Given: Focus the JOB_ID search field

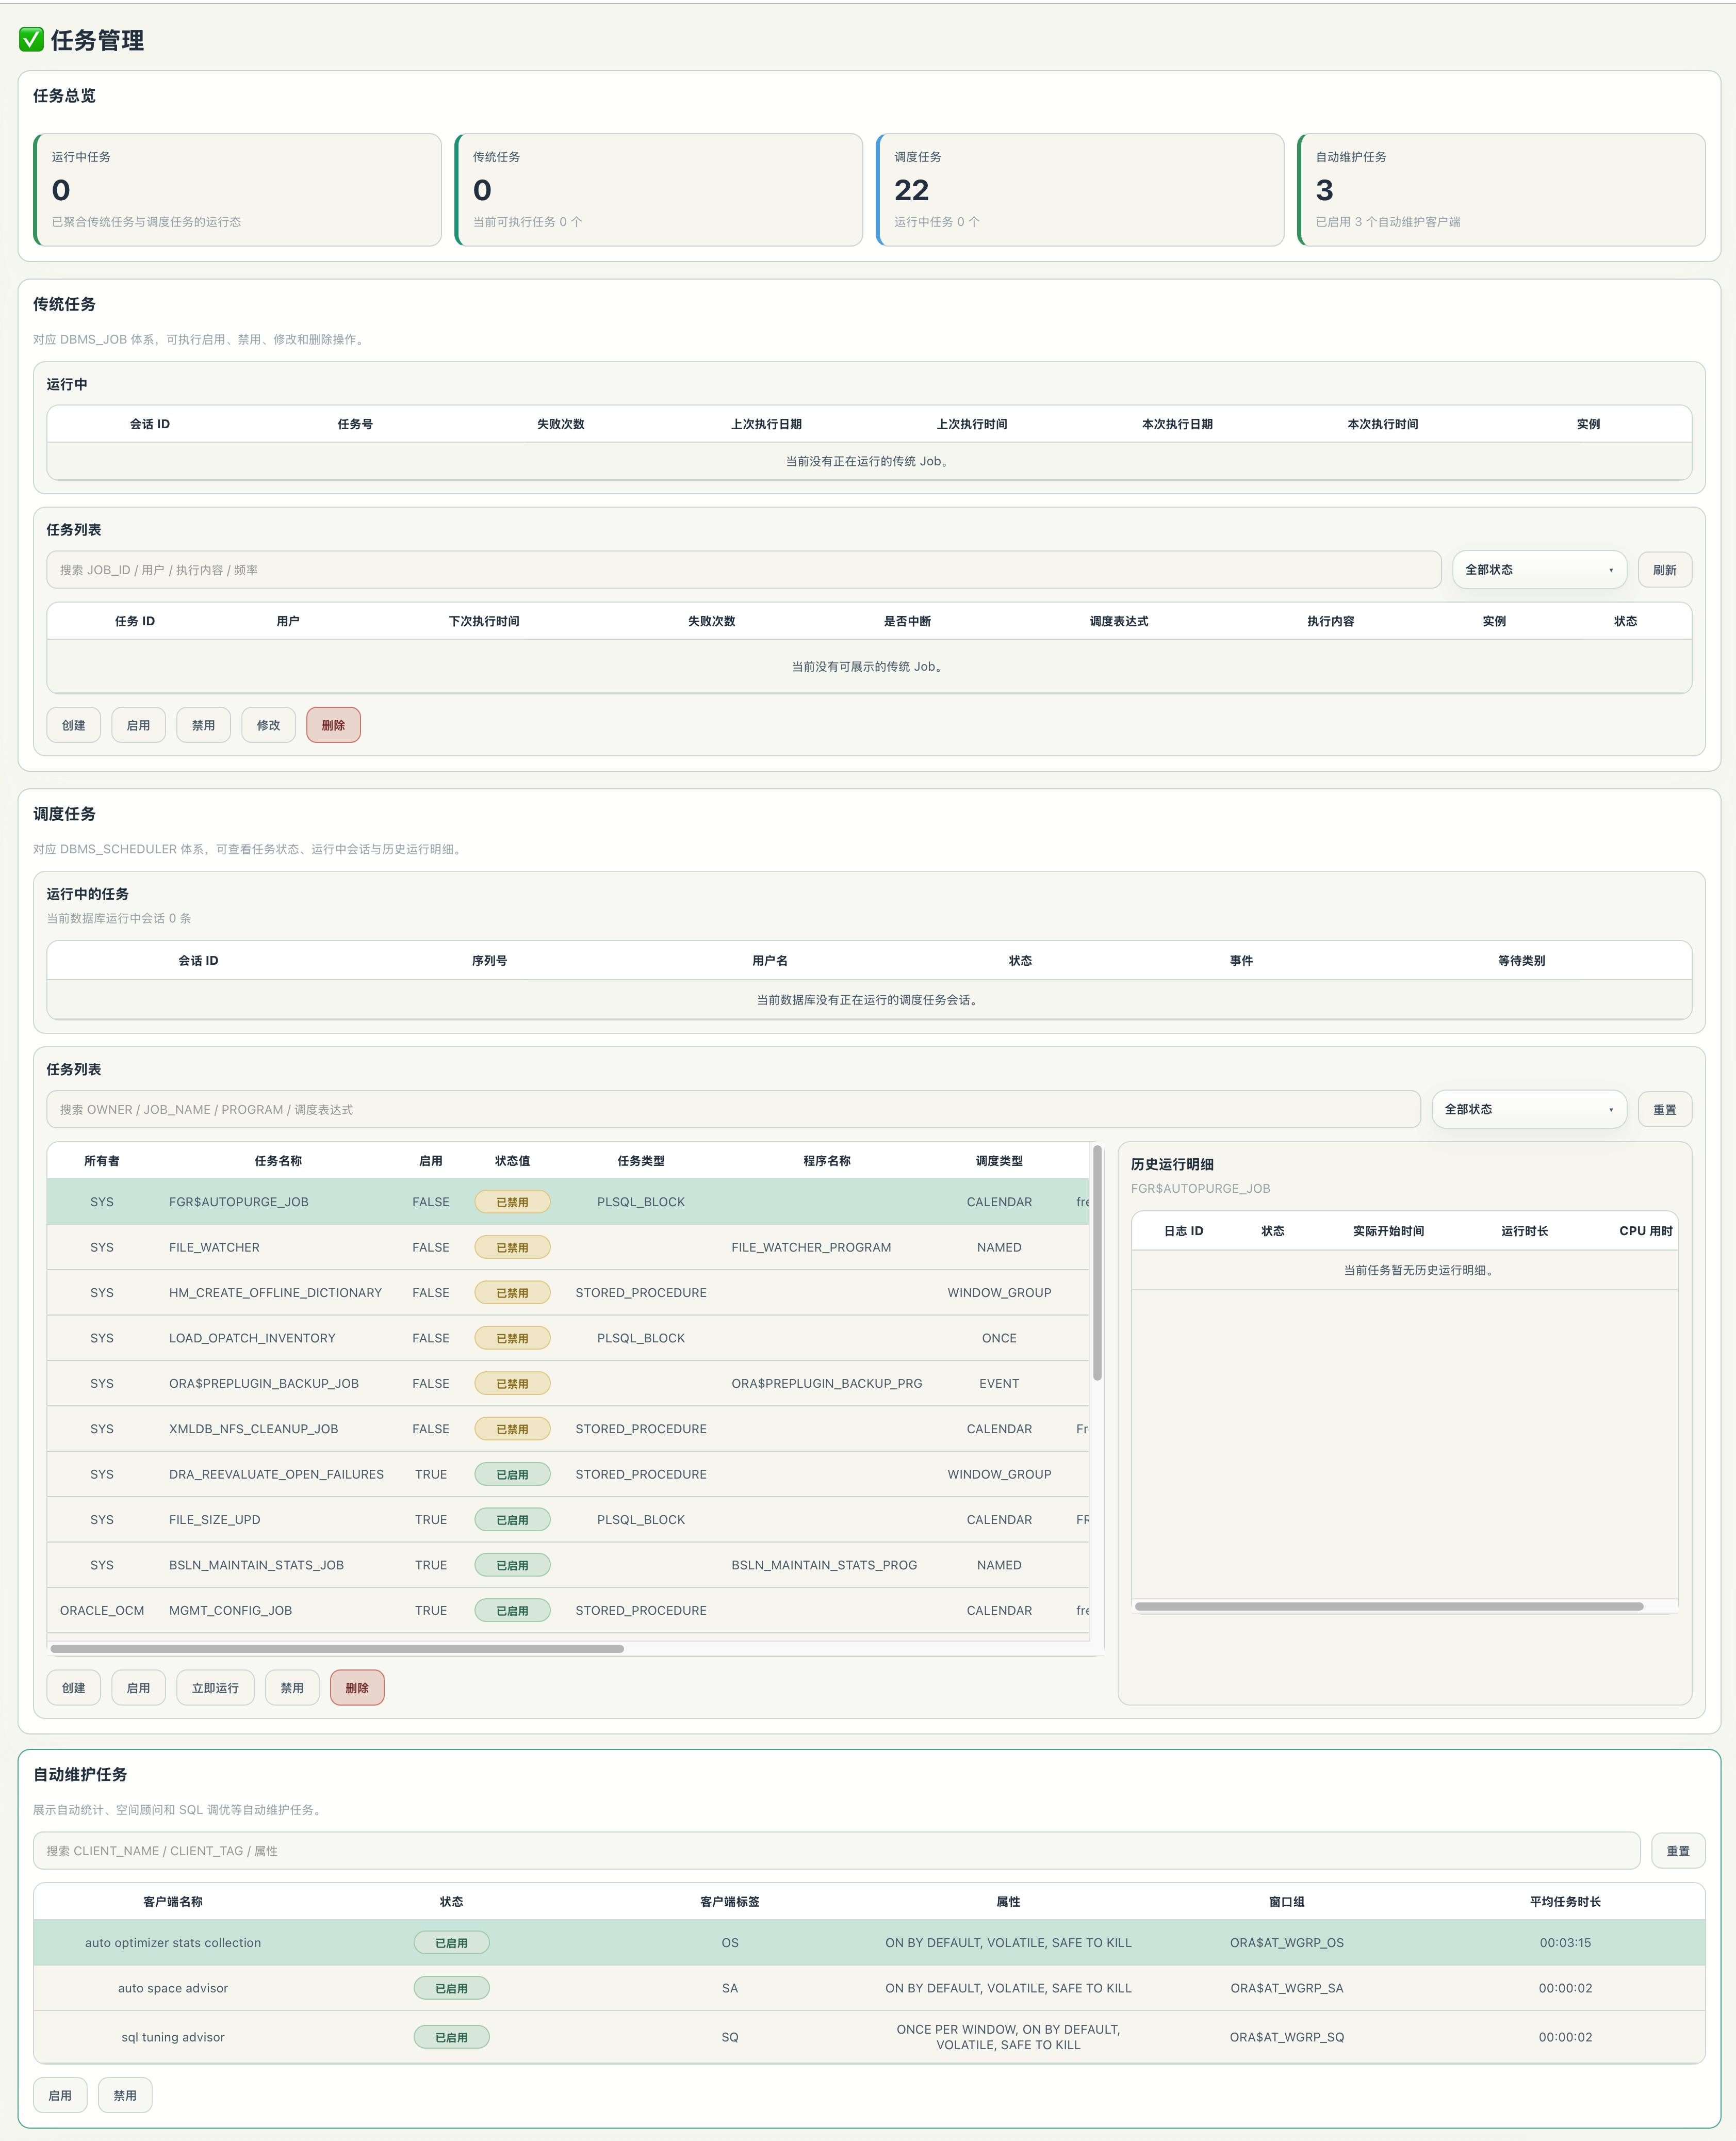Looking at the screenshot, I should pos(743,569).
